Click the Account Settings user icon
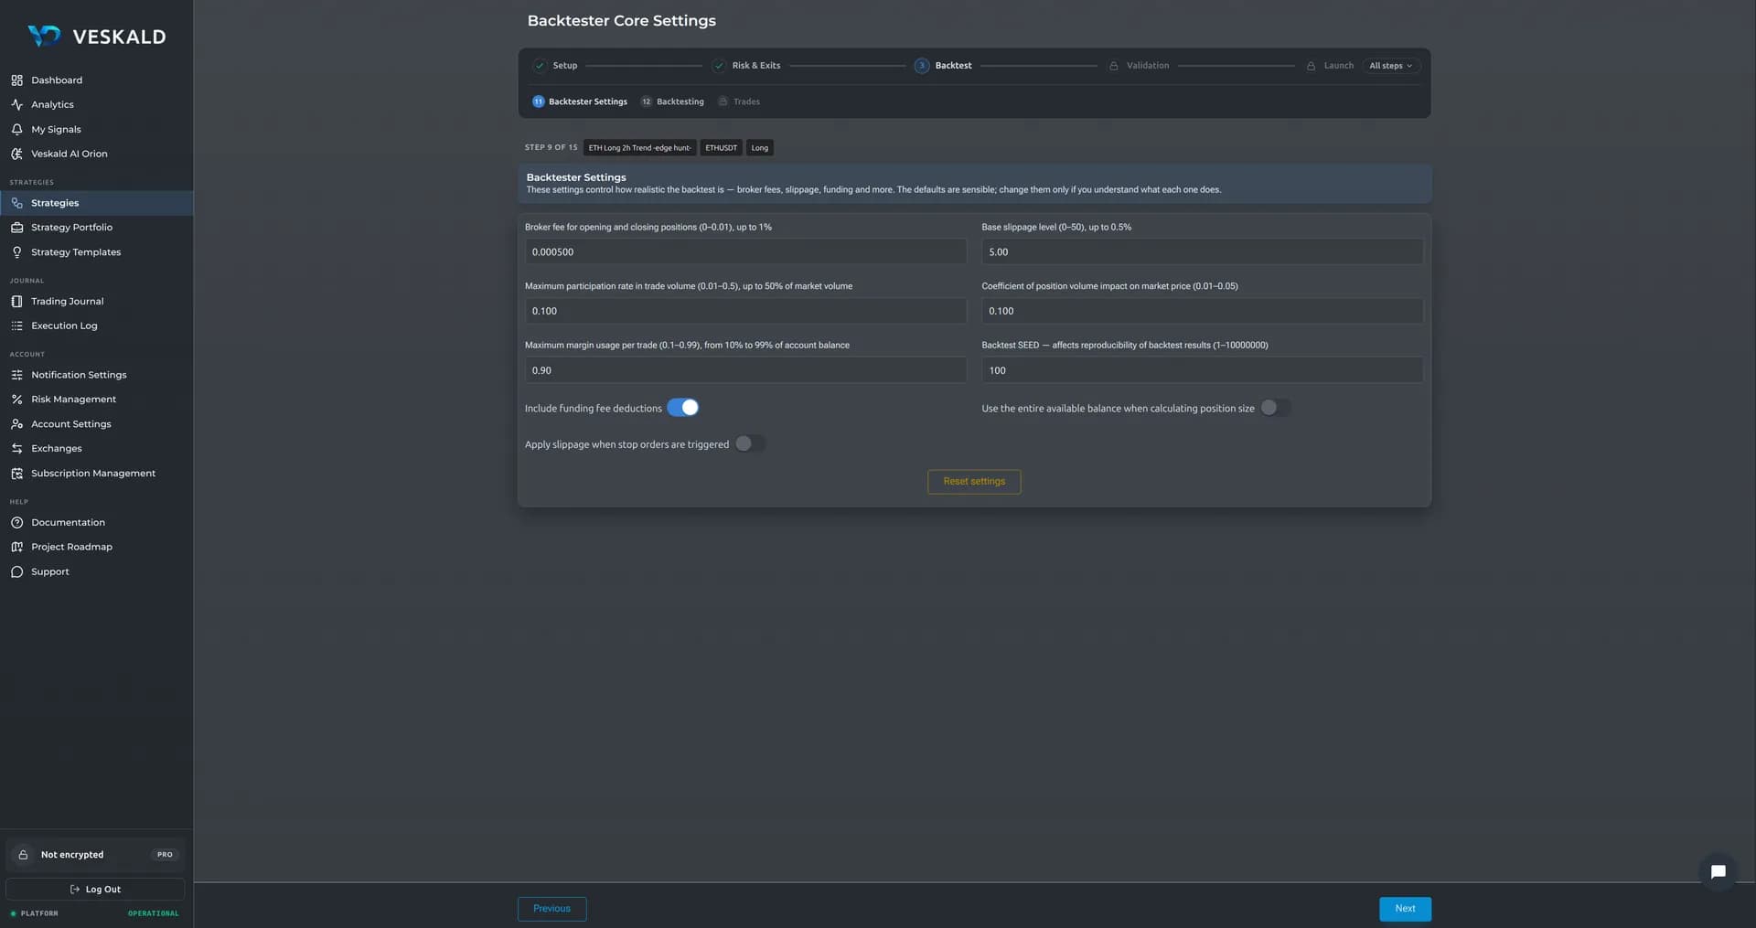Viewport: 1756px width, 928px height. (x=16, y=424)
